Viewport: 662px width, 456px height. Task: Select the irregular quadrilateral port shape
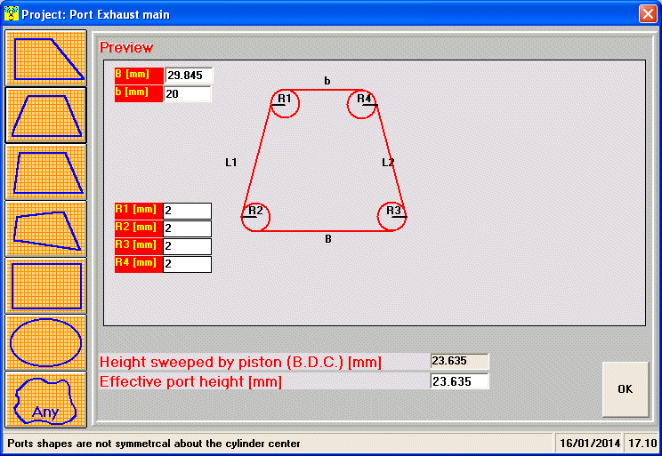pos(45,229)
